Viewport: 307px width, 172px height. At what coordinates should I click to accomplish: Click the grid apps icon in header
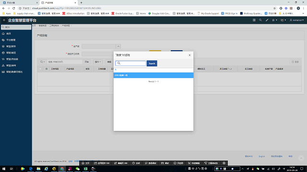254,20
